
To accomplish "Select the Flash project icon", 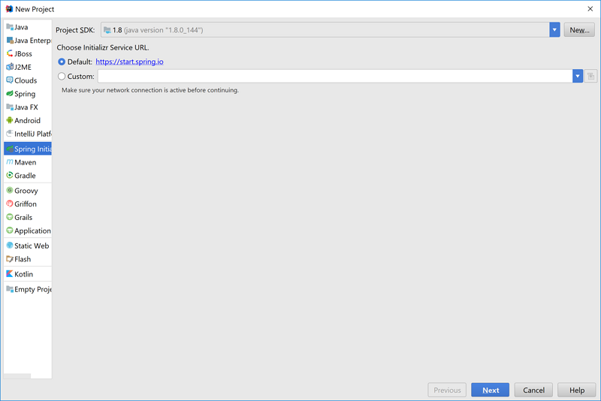I will [10, 259].
